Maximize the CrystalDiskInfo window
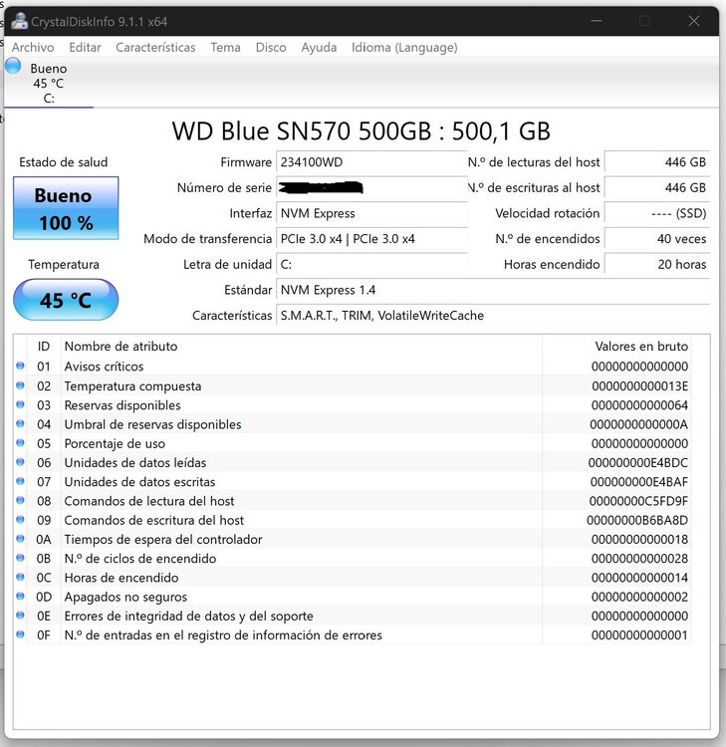 click(x=644, y=21)
